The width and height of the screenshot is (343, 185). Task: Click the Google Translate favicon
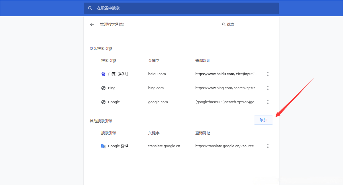[x=103, y=146]
